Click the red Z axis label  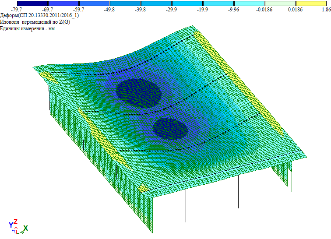[15, 221]
